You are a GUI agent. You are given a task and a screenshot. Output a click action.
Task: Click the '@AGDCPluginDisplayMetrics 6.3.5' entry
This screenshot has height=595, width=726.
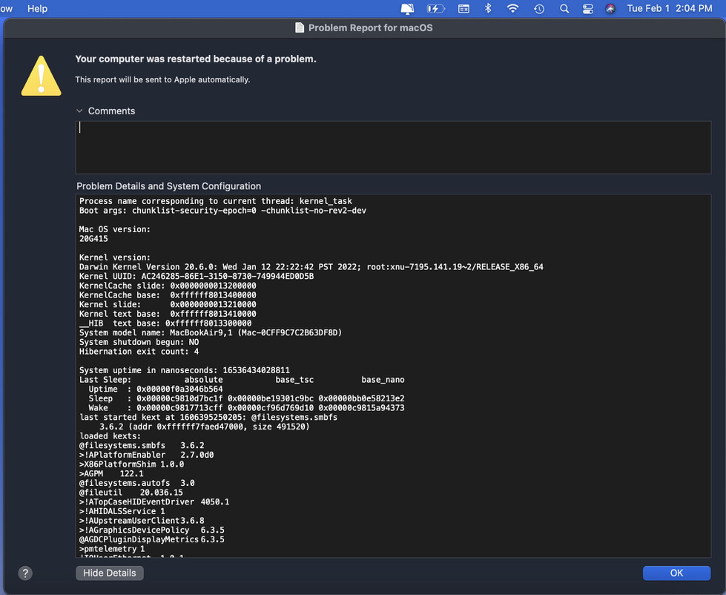click(152, 539)
